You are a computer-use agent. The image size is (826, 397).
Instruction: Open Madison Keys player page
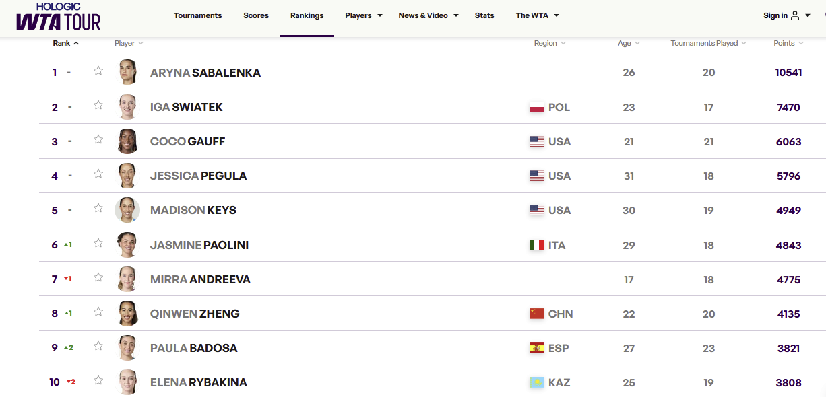tap(193, 210)
